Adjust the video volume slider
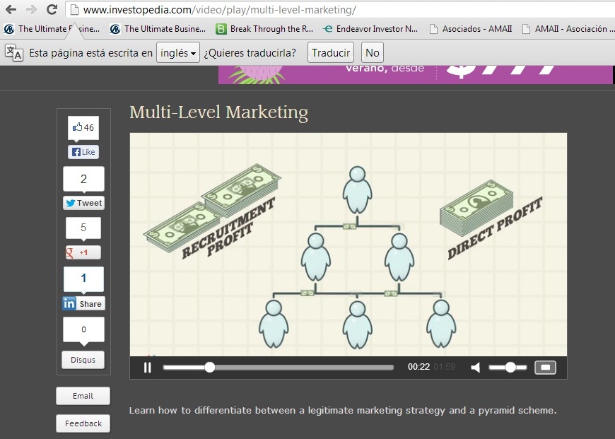This screenshot has width=615, height=439. click(x=511, y=367)
